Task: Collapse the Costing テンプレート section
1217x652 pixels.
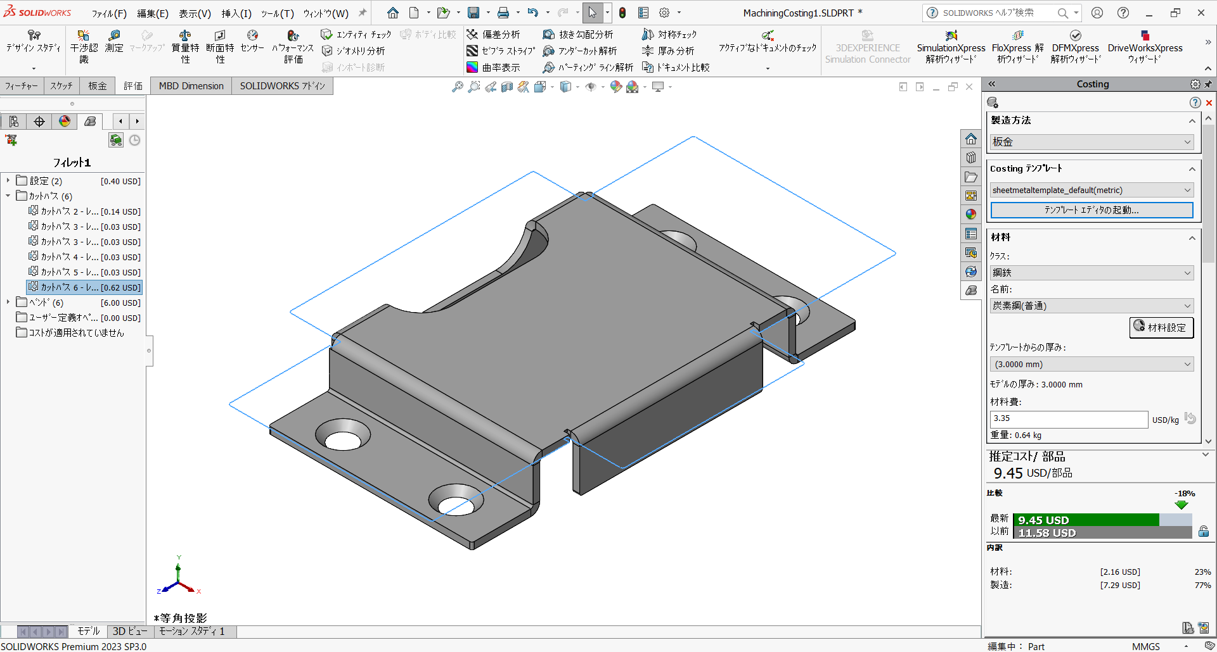Action: point(1192,169)
